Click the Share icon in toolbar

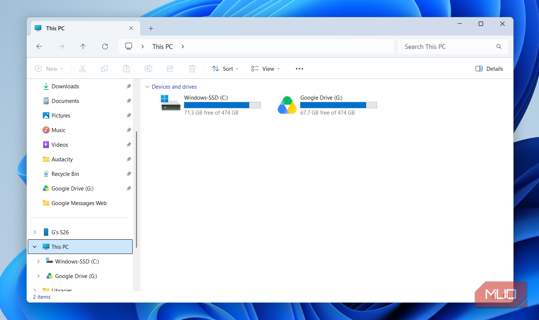point(170,69)
